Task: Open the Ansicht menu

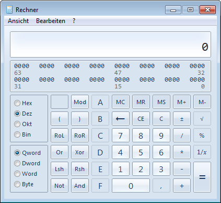Action: (x=18, y=21)
